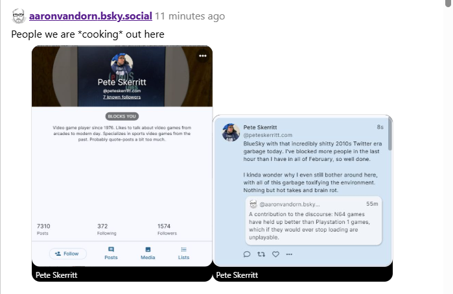The width and height of the screenshot is (453, 294).
Task: Open the three-dot menu on profile card
Action: pos(203,56)
